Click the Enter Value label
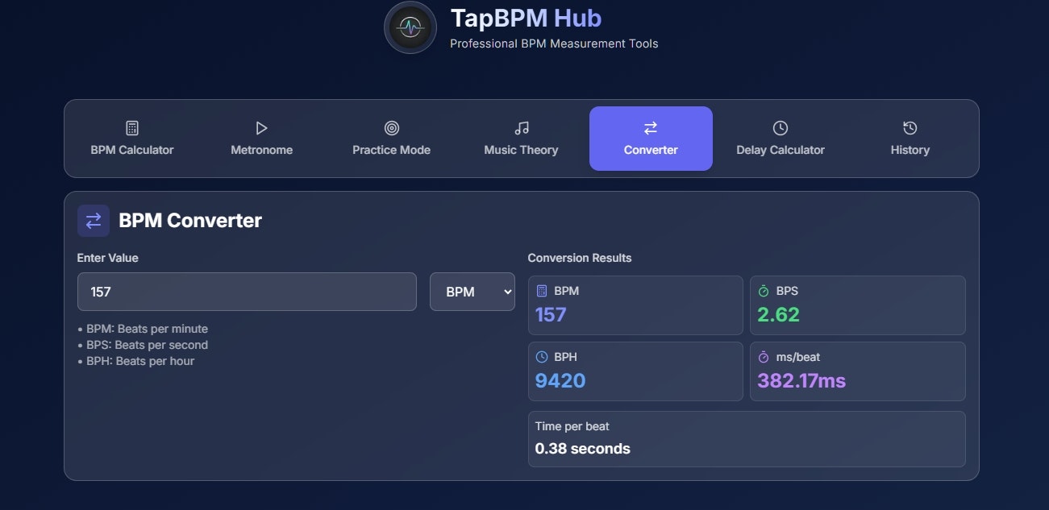Screen dimensions: 1049x510 108,258
